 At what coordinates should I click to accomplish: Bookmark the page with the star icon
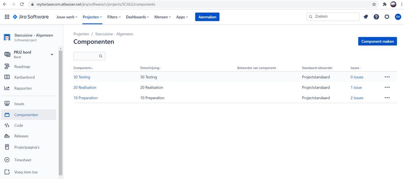click(374, 4)
